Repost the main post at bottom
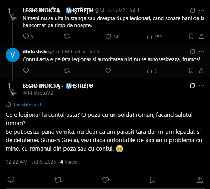 [x=58, y=180]
